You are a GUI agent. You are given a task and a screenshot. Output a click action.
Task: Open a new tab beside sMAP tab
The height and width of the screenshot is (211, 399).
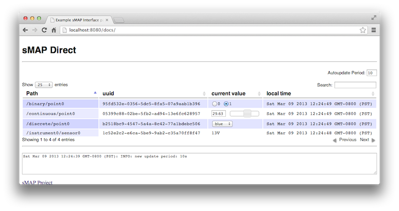click(119, 20)
